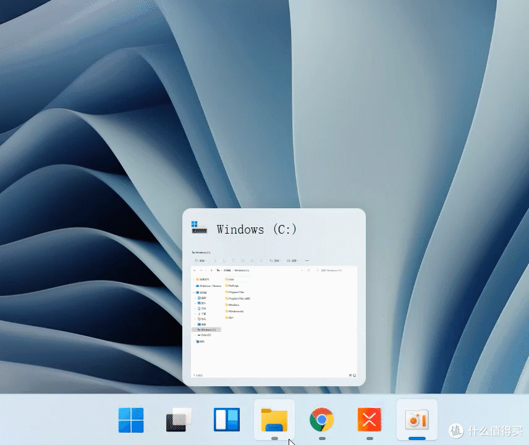Open the sort dropdown in preview toolbar

click(x=275, y=261)
